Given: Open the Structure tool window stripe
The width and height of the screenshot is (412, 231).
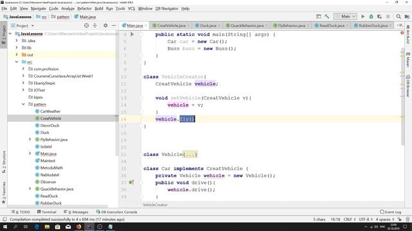Looking at the screenshot, I should 4,162.
